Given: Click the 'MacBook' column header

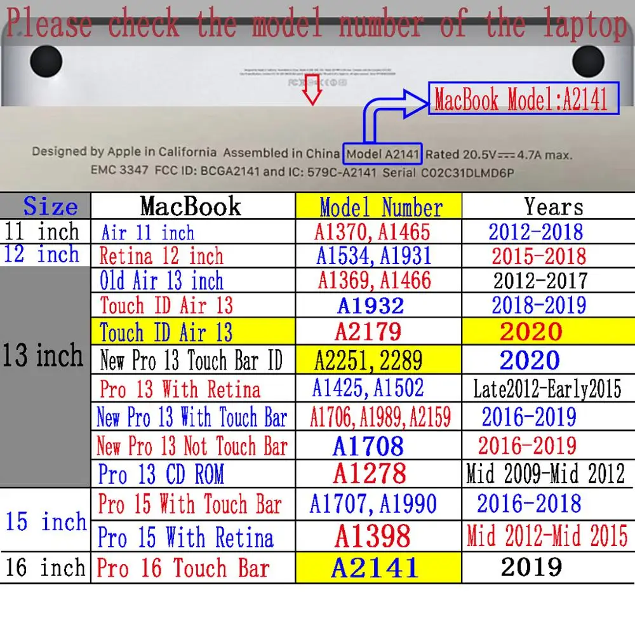Looking at the screenshot, I should tap(193, 206).
